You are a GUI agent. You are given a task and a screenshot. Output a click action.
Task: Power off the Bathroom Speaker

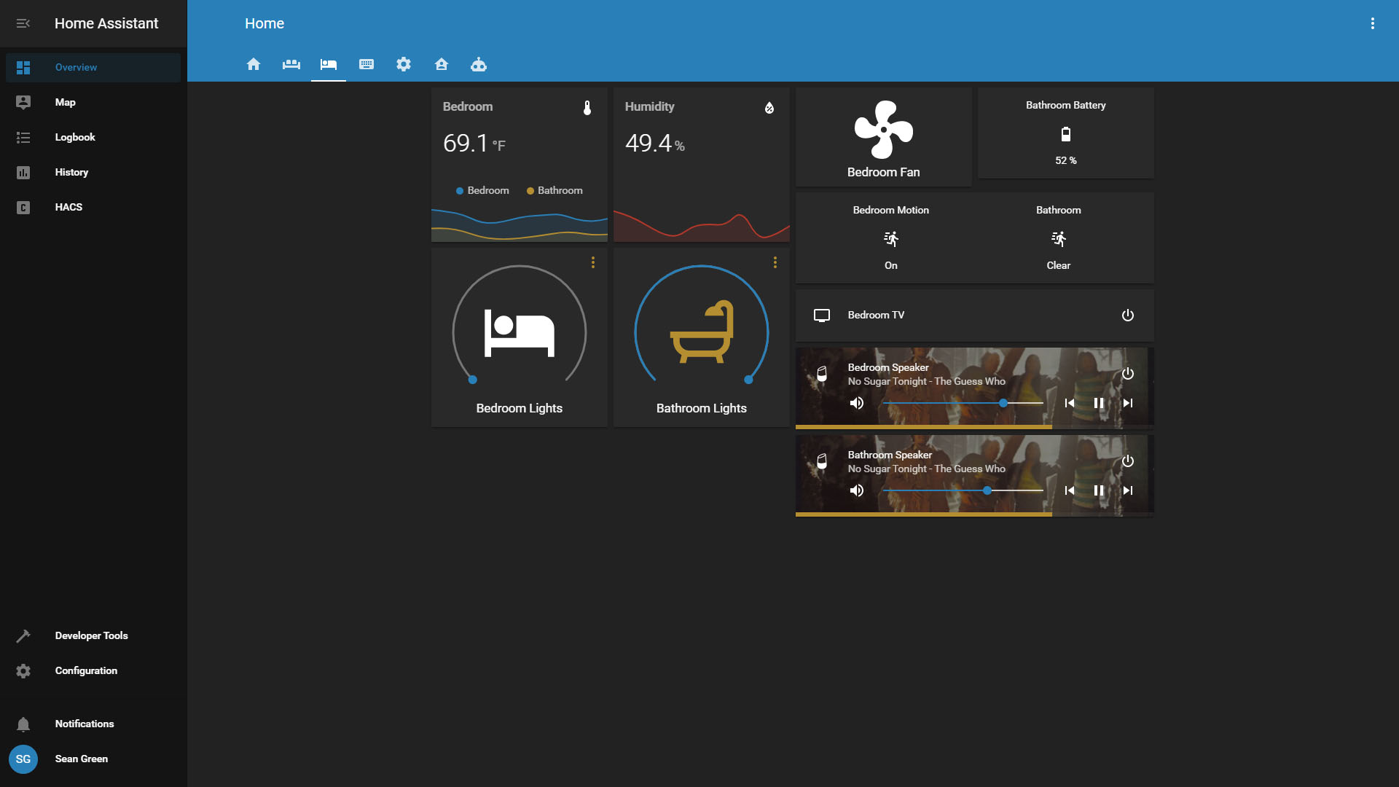click(1128, 461)
